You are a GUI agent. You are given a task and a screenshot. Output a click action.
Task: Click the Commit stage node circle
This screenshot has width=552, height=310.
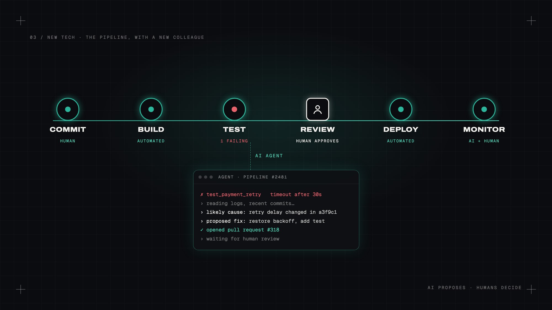[x=68, y=109]
